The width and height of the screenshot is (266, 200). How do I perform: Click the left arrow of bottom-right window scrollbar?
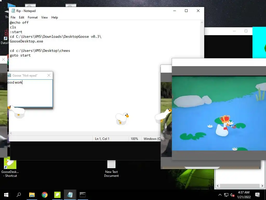218,186
